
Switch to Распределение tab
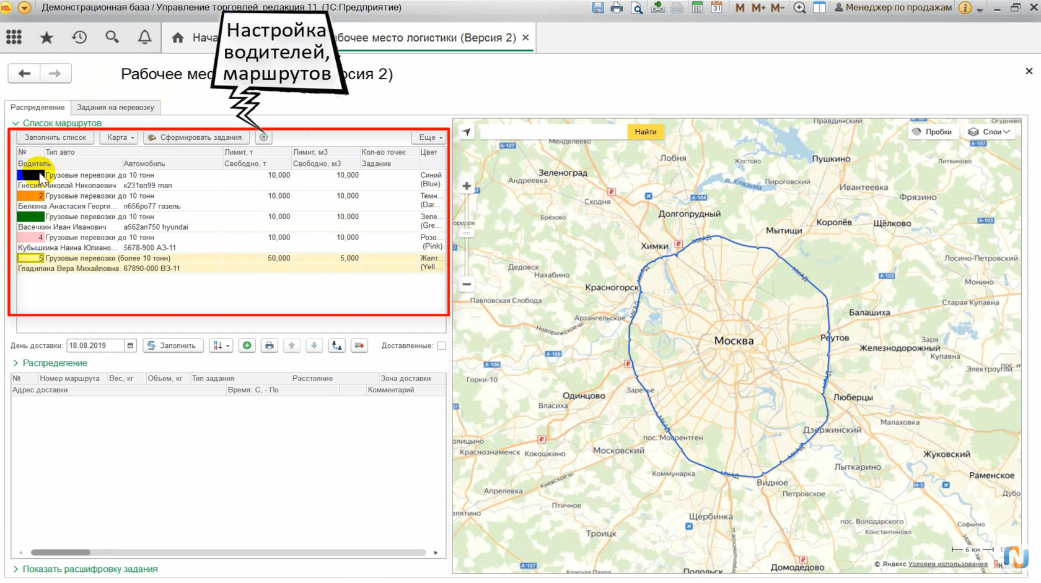point(38,107)
